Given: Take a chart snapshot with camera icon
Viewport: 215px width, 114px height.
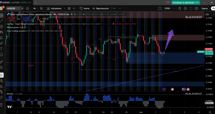Looking at the screenshot, I should (x=196, y=8).
